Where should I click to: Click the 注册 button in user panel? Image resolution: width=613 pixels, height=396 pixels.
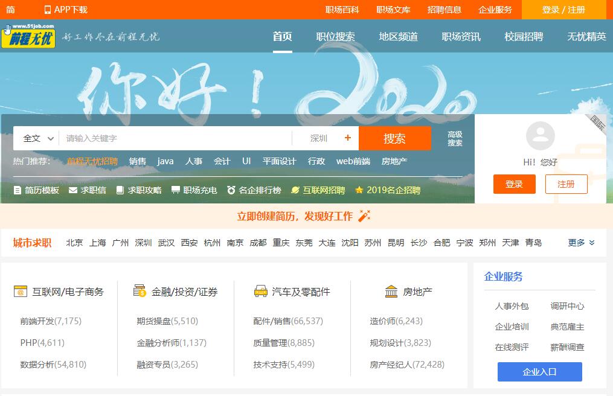point(566,184)
